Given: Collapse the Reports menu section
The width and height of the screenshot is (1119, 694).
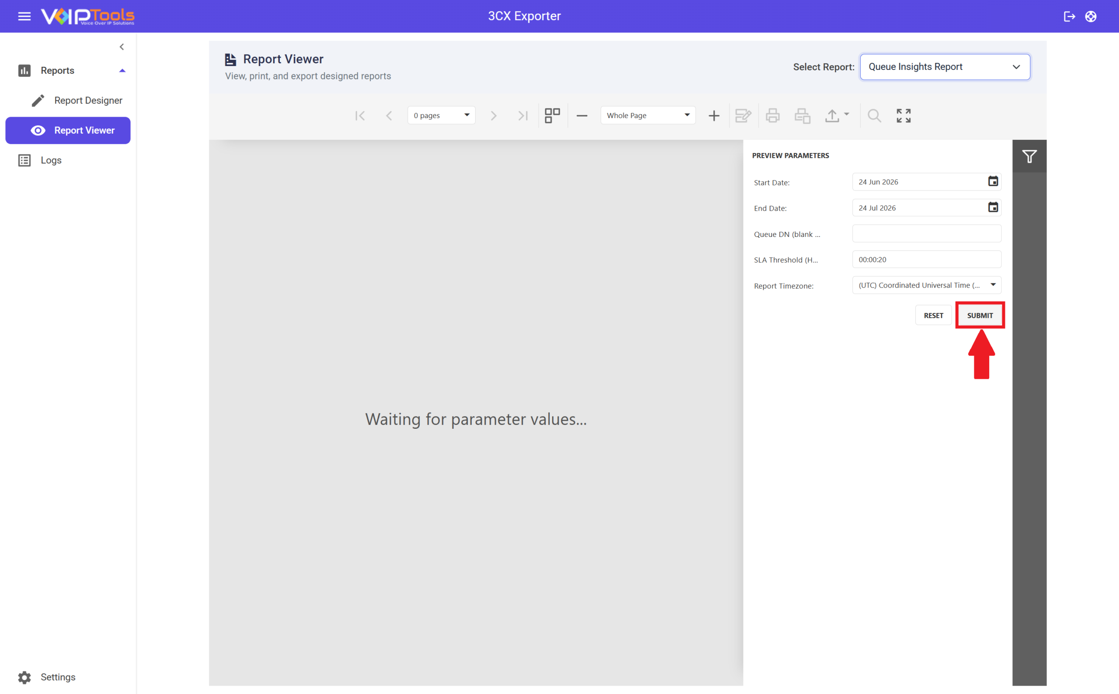Looking at the screenshot, I should 122,70.
